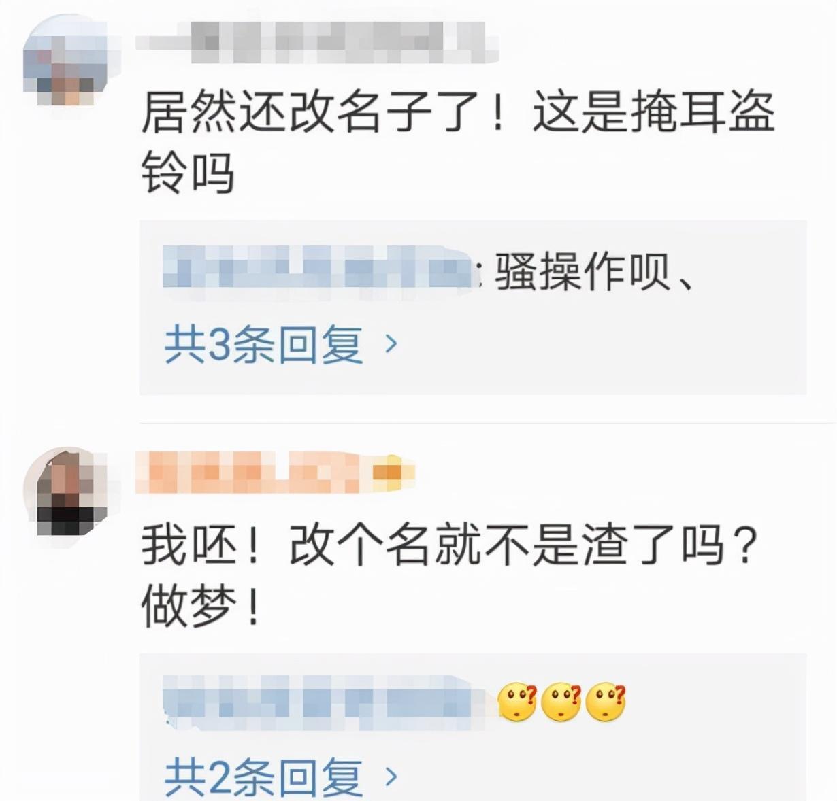Select the comment 居然还改名子了

[x=458, y=141]
